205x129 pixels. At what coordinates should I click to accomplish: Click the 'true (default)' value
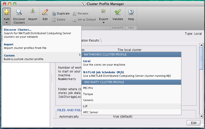click(123, 117)
